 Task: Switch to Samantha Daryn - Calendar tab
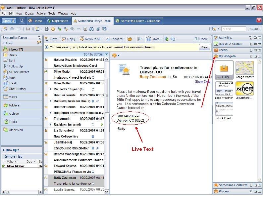click(x=138, y=21)
